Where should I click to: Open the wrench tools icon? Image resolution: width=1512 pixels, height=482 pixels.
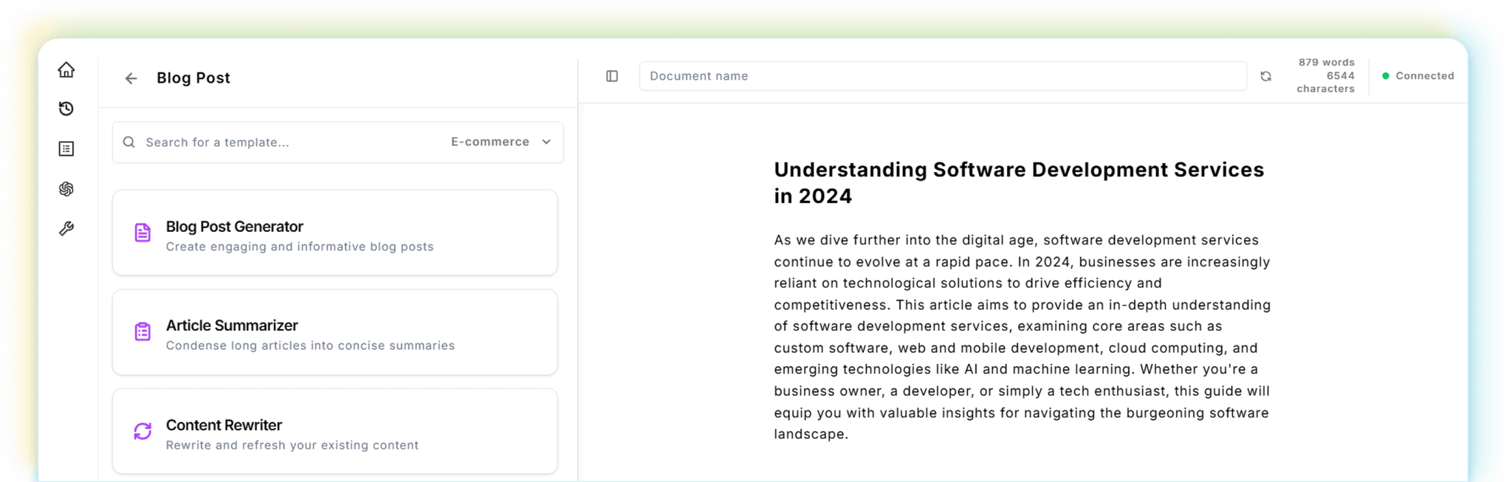pos(66,229)
